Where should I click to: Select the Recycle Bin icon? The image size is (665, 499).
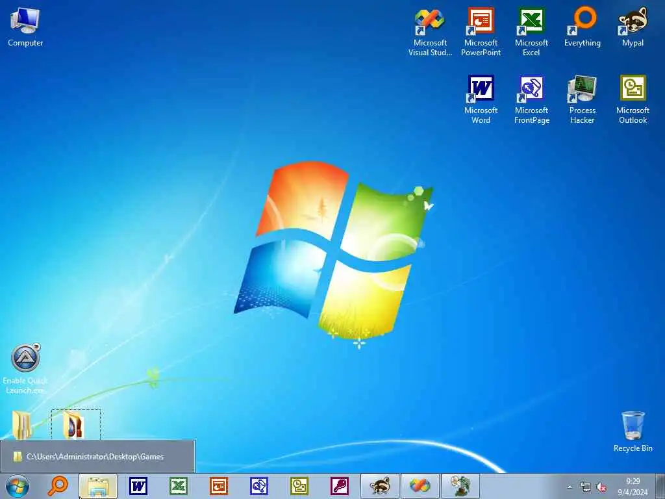pos(633,431)
